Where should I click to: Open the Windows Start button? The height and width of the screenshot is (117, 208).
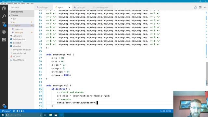(3, 115)
